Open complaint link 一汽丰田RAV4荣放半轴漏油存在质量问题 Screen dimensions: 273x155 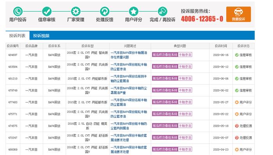click(x=129, y=55)
